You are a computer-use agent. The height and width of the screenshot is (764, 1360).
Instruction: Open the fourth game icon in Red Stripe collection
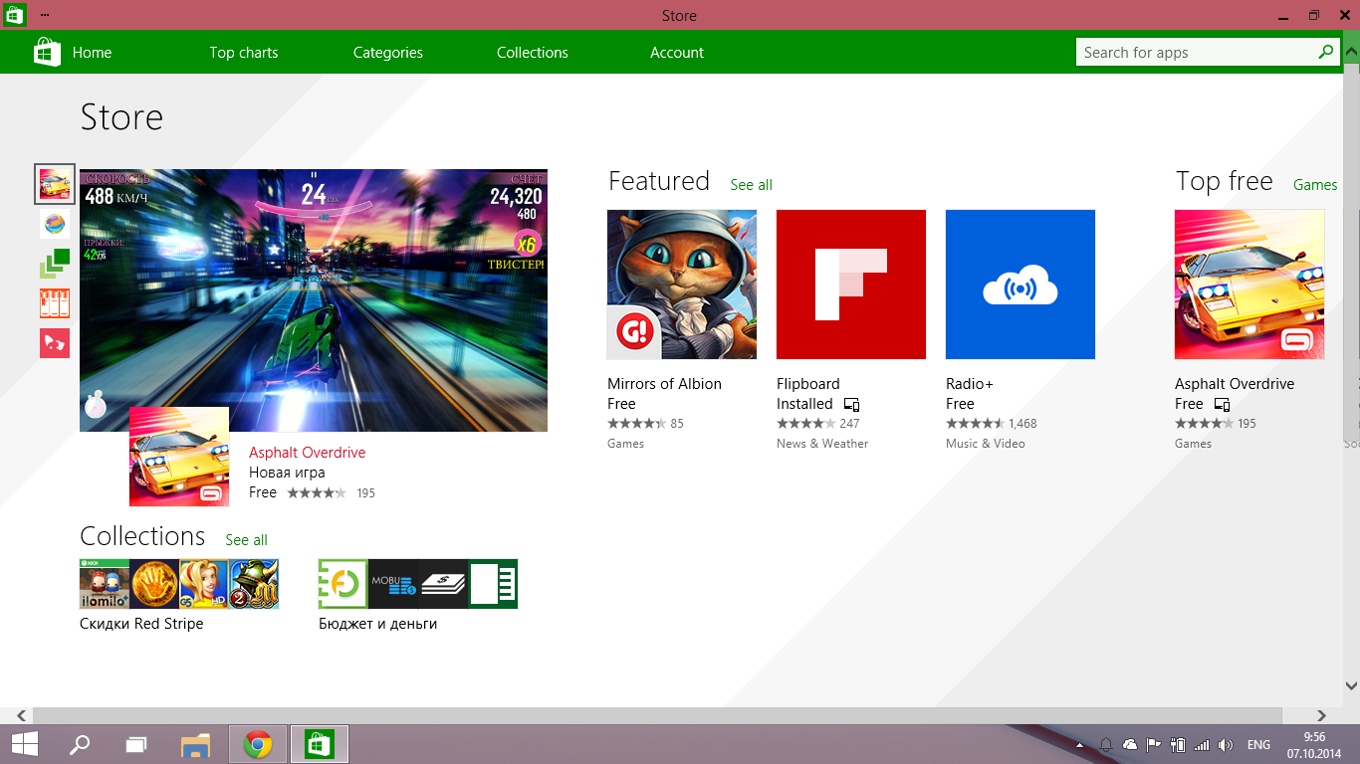[254, 584]
